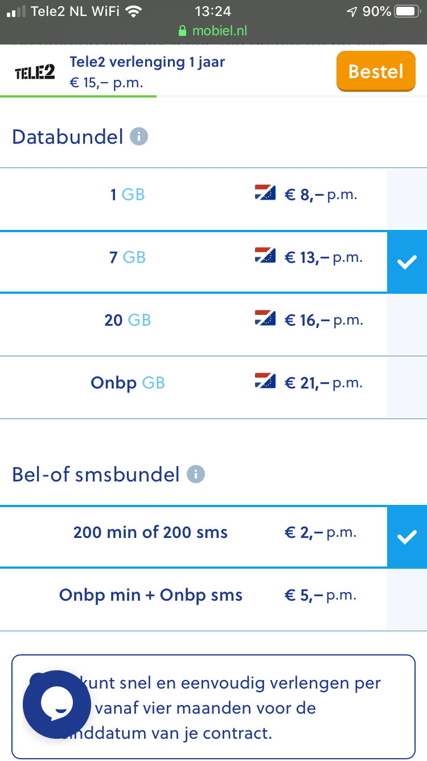Open info icon beside Bel-of smsbundel
The image size is (427, 761).
coord(195,474)
